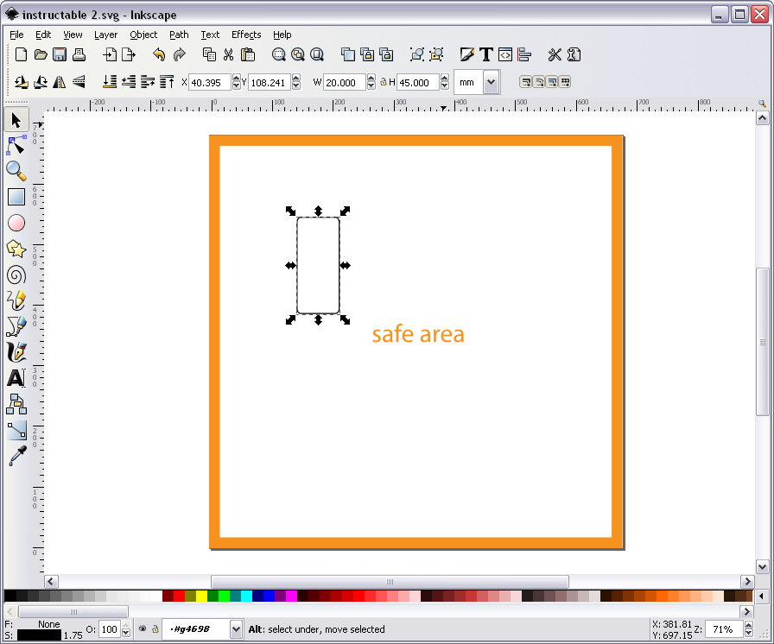This screenshot has height=644, width=774.
Task: Select the Star polygon tool
Action: point(16,249)
